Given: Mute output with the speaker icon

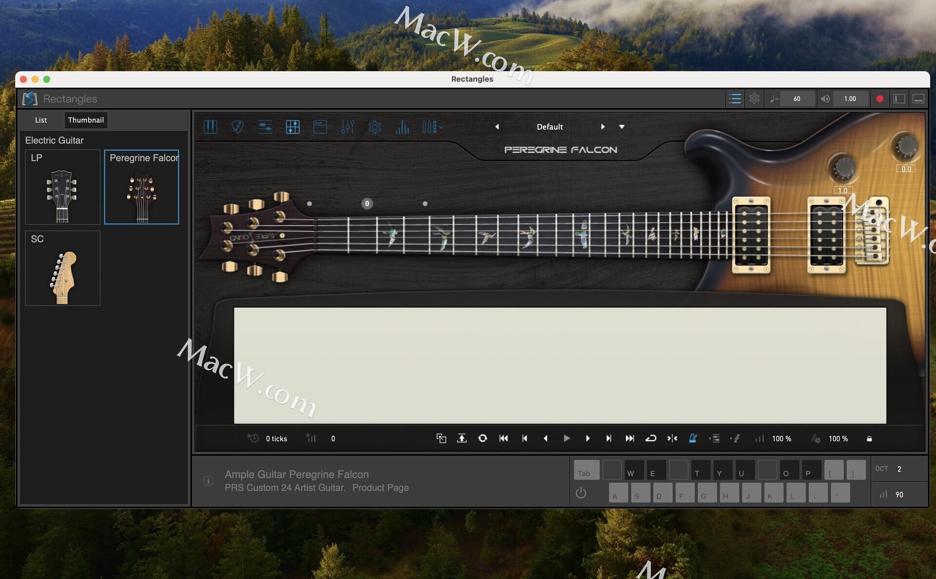Looking at the screenshot, I should pyautogui.click(x=825, y=99).
